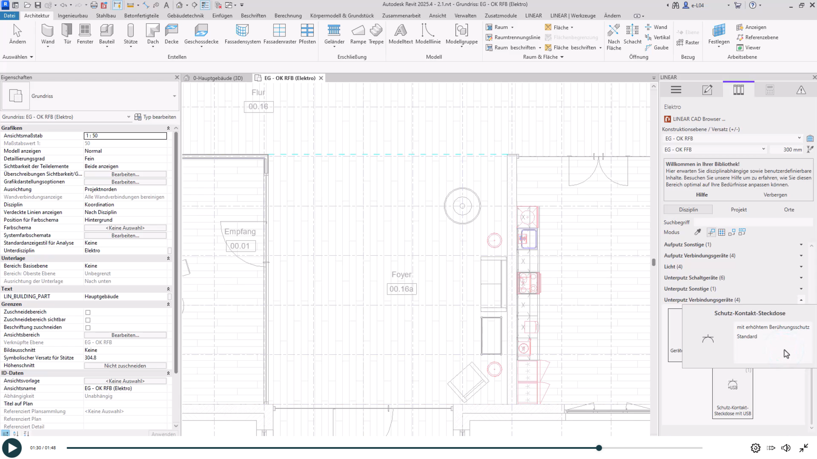
Task: Enable the Zuschneidebereich checkbox
Action: pos(88,312)
